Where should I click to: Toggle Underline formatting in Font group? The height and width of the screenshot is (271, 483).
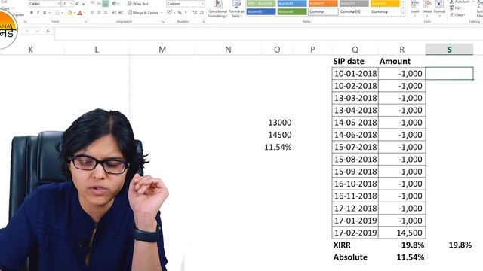45,13
